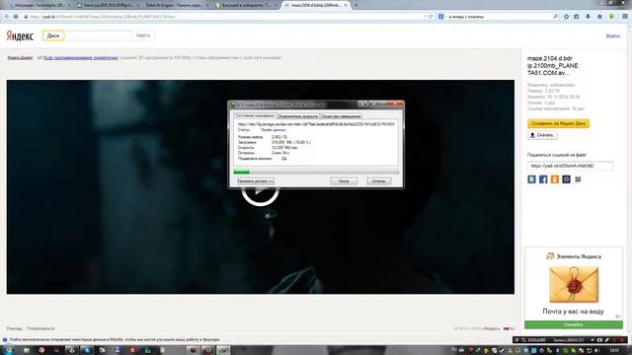Bookmark this page with the star icon
Viewport: 632px width, 355px height.
tap(566, 17)
